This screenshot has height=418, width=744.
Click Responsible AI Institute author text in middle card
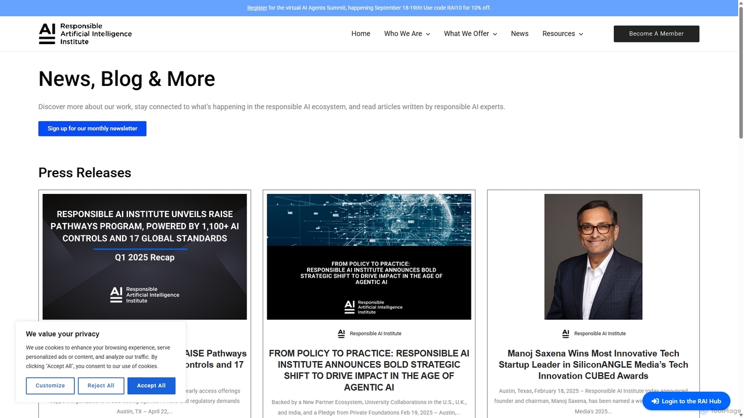375,334
